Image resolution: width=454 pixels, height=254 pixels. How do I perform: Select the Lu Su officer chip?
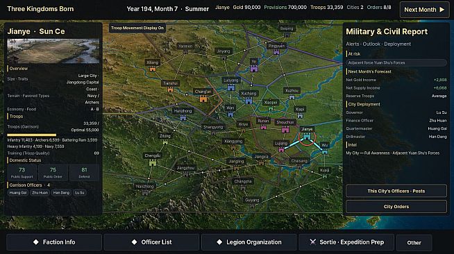[x=80, y=193]
